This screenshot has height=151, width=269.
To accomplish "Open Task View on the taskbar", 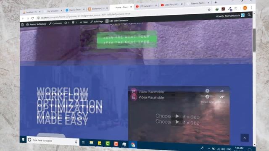I will [83, 142].
